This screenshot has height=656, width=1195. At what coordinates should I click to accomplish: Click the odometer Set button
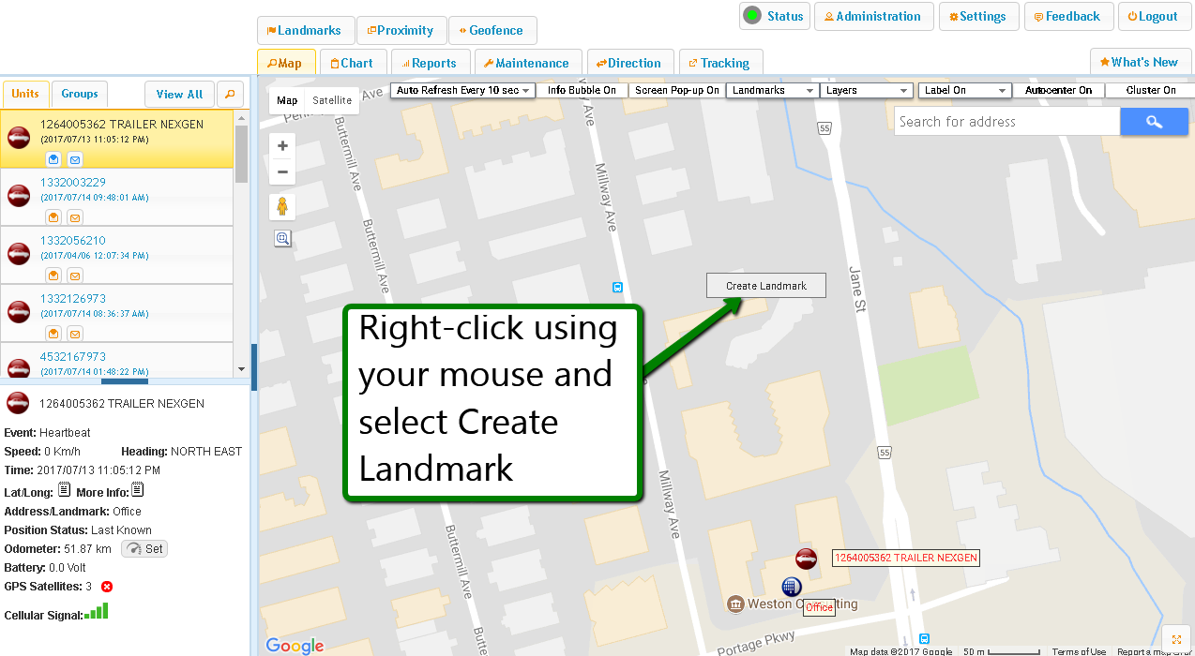(144, 549)
